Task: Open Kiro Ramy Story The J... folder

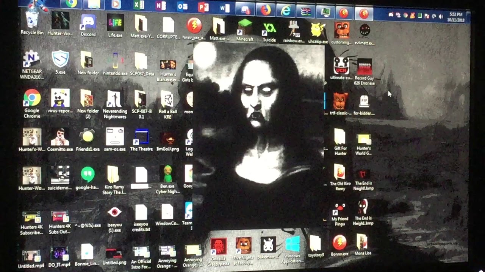Action: click(x=114, y=180)
